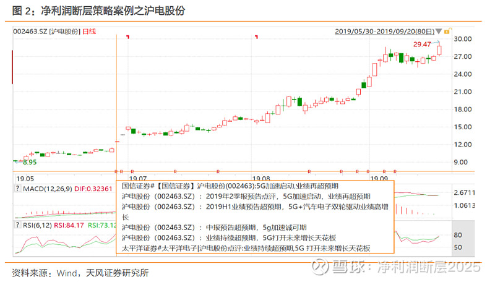Open the 国信证券# 5G加速启动 report headline
The image size is (495, 282).
(x=230, y=186)
